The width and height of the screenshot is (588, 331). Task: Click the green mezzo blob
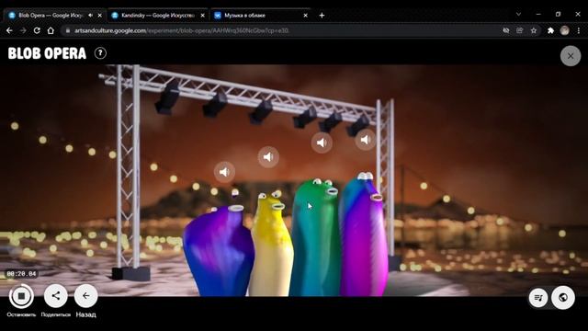click(316, 240)
